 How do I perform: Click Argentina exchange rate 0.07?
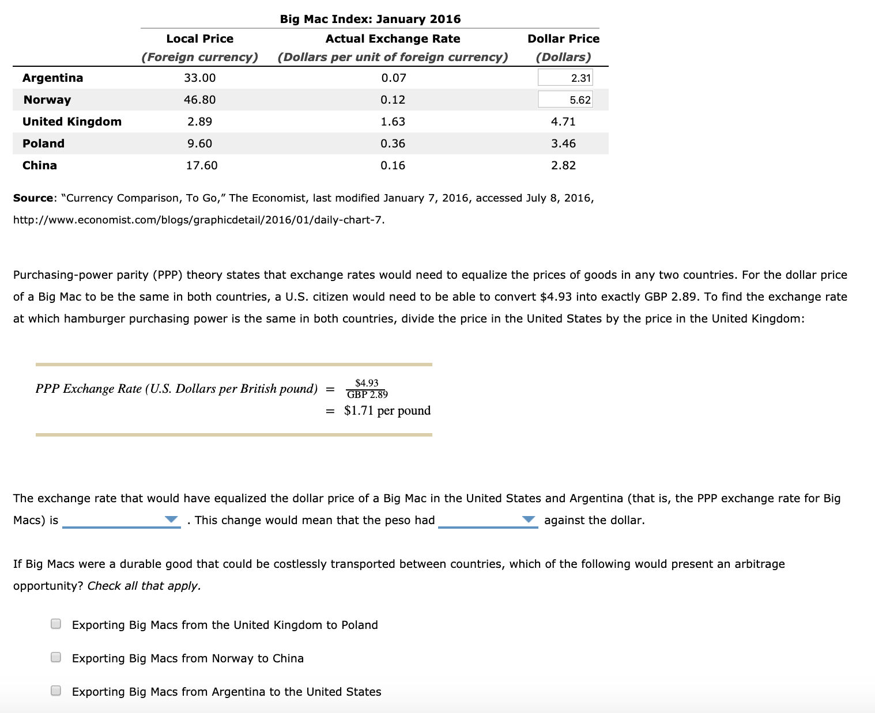coord(394,78)
